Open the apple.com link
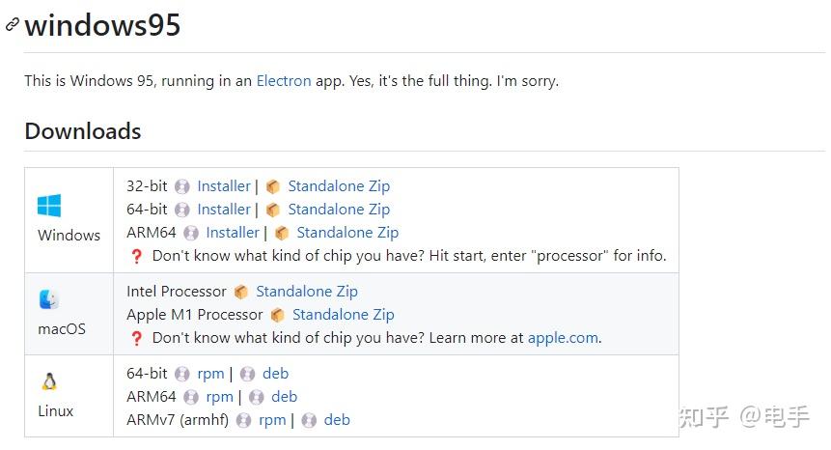This screenshot has height=450, width=831. [564, 338]
